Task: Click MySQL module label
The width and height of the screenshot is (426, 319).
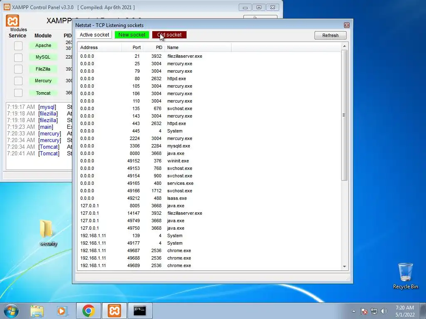Action: click(43, 57)
